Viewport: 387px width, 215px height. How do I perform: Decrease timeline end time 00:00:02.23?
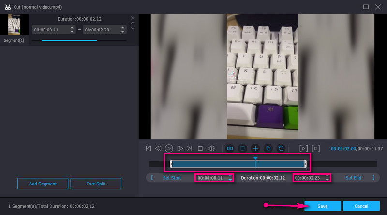[327, 180]
